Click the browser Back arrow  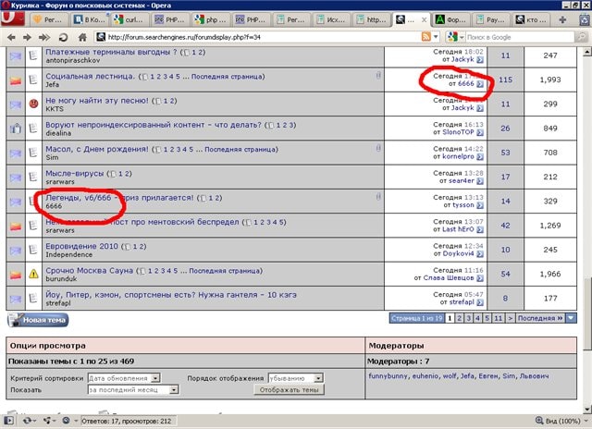(x=12, y=36)
